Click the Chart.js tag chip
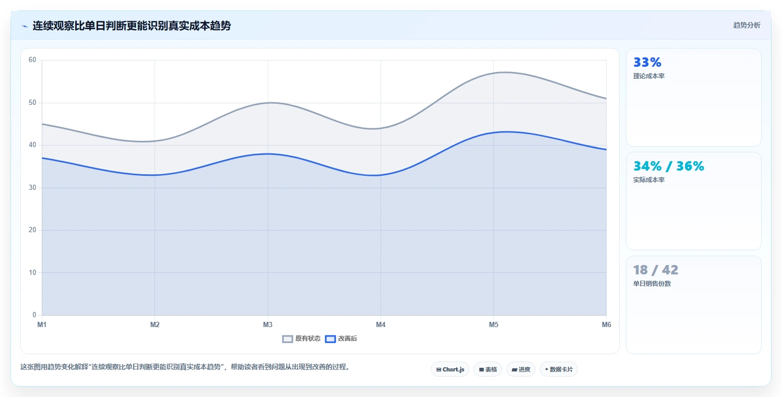 pyautogui.click(x=450, y=369)
